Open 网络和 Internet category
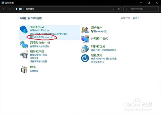This screenshot has width=161, height=115. click(40, 42)
